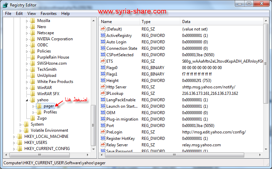Collapse the yahoo tree node
Viewport: 272px width, 169px height.
pos(27,100)
